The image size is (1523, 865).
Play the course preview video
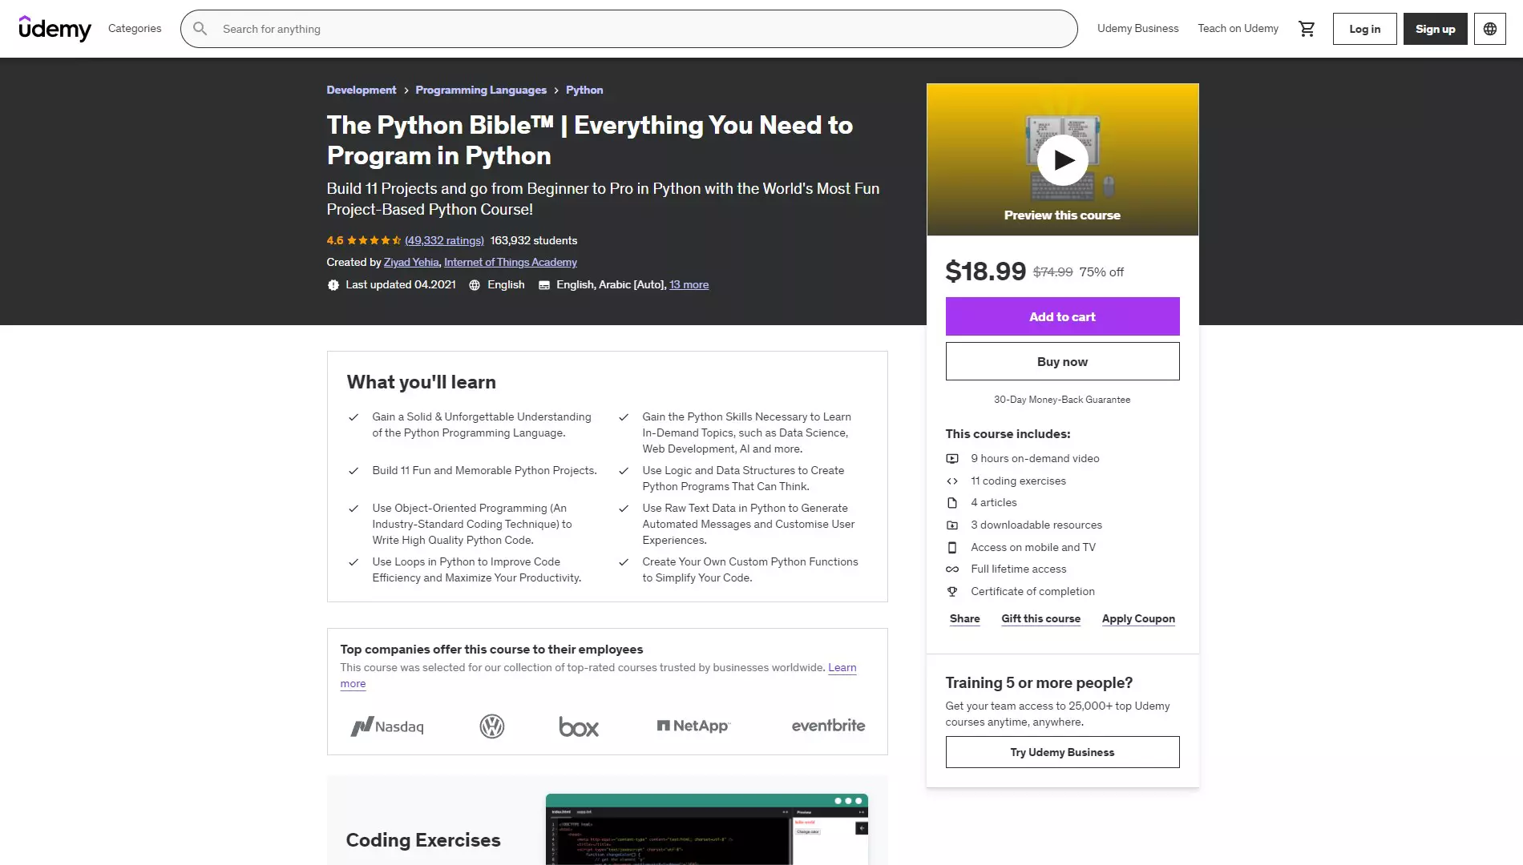point(1062,159)
